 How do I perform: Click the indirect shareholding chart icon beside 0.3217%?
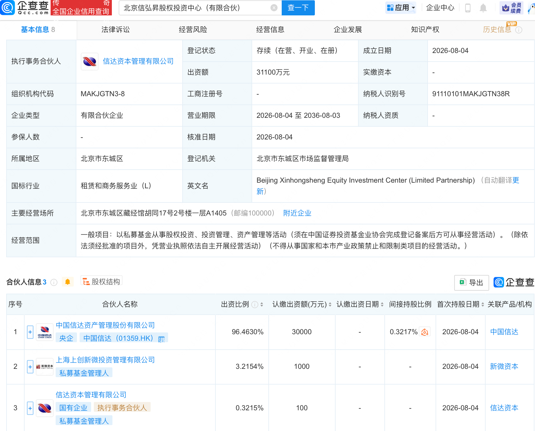[425, 332]
